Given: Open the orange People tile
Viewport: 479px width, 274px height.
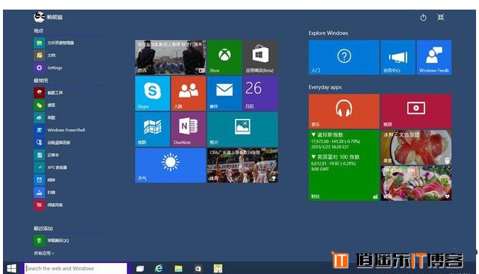Looking at the screenshot, I should pos(188,93).
